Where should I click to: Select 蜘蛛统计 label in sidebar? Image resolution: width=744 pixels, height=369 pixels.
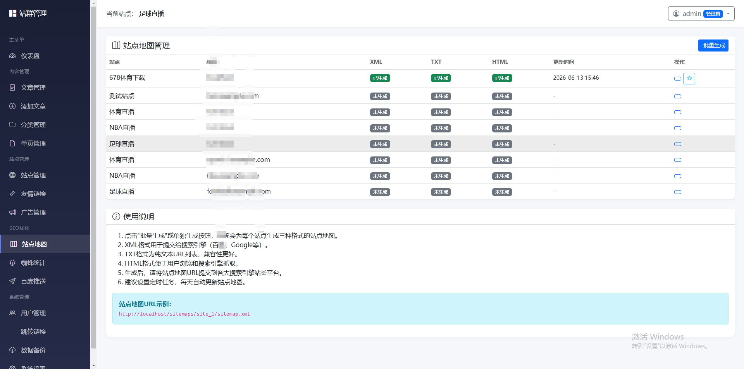point(33,263)
